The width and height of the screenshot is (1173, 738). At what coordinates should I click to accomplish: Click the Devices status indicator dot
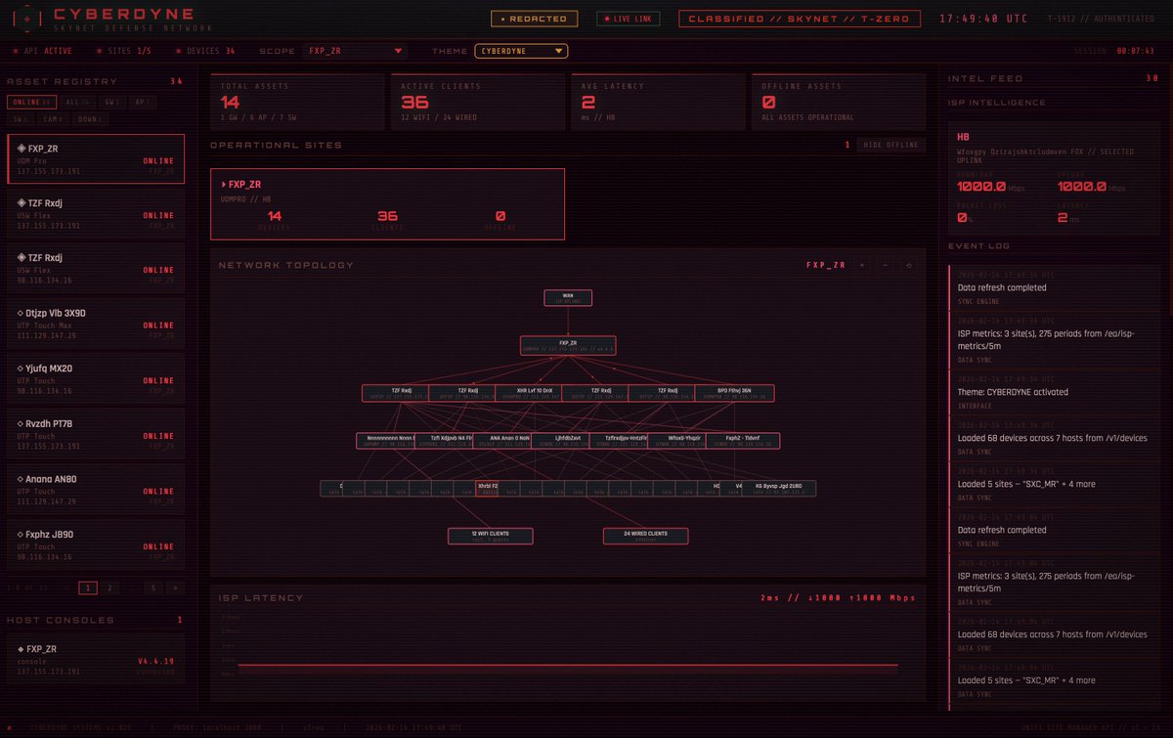click(177, 51)
